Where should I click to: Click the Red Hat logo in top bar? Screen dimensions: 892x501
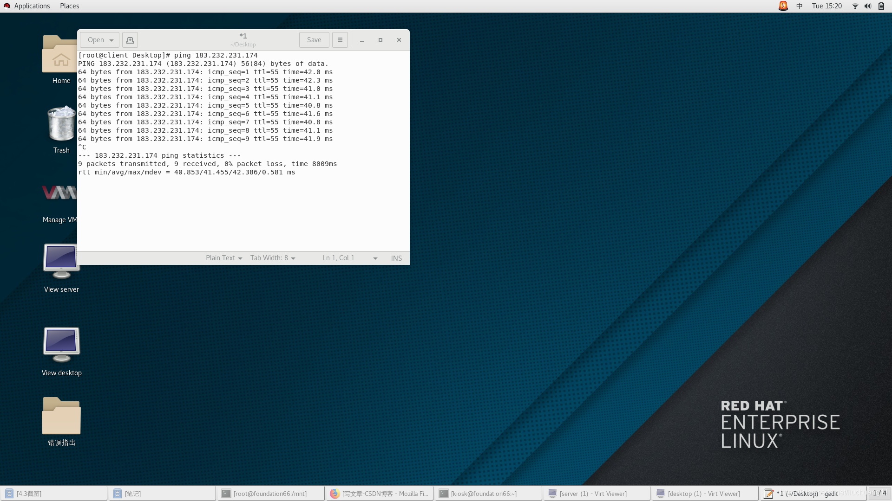point(7,6)
